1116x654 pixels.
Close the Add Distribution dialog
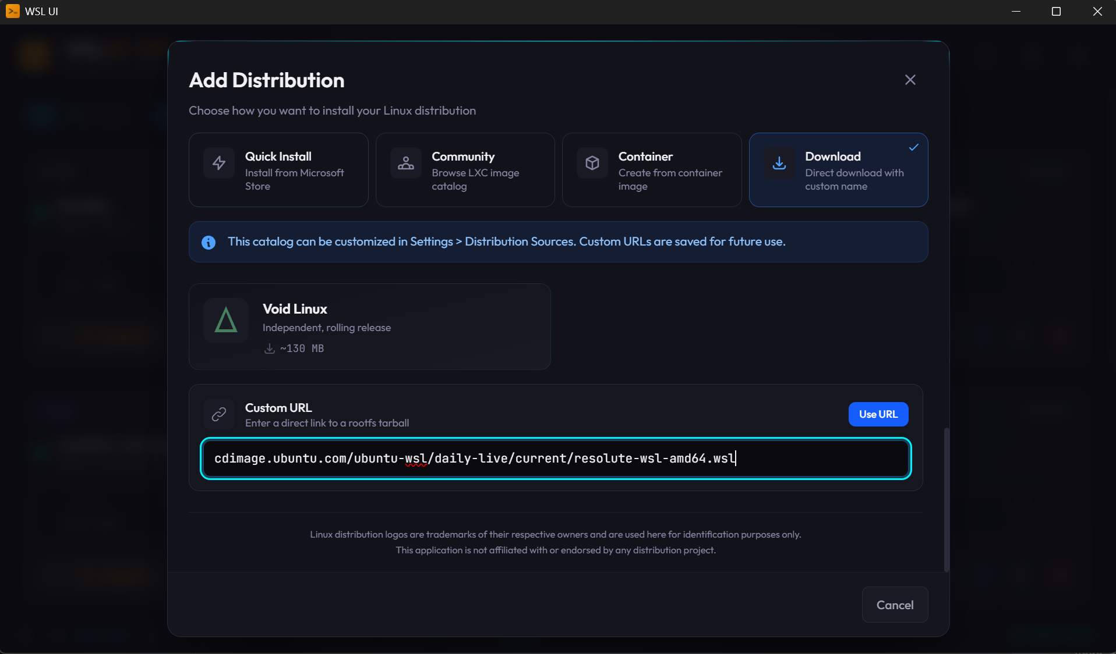pos(910,80)
